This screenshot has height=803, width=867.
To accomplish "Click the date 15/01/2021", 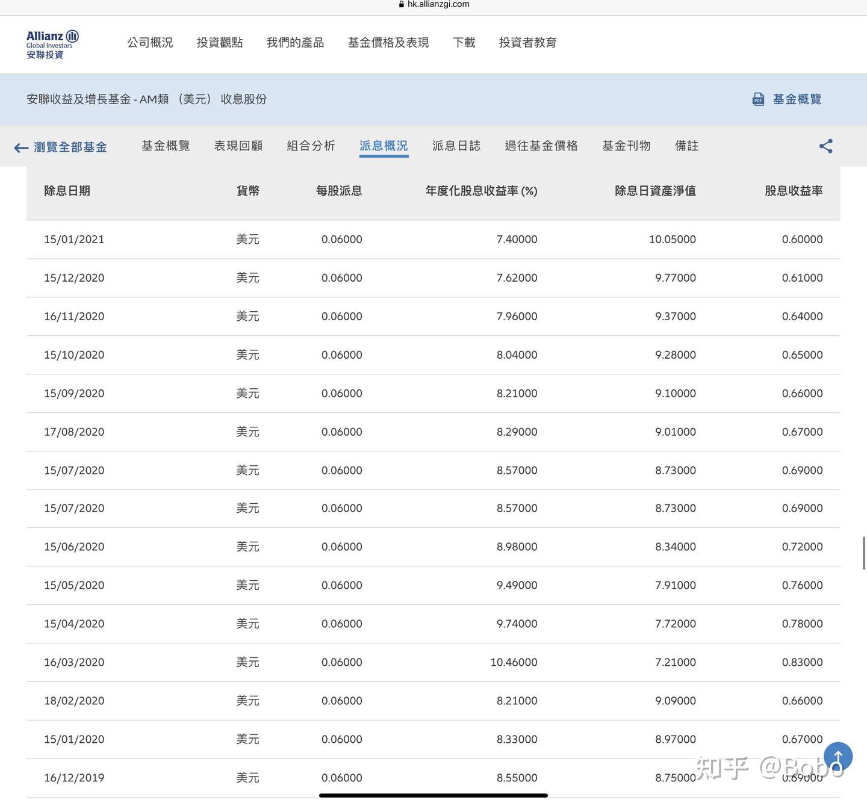I will click(74, 240).
